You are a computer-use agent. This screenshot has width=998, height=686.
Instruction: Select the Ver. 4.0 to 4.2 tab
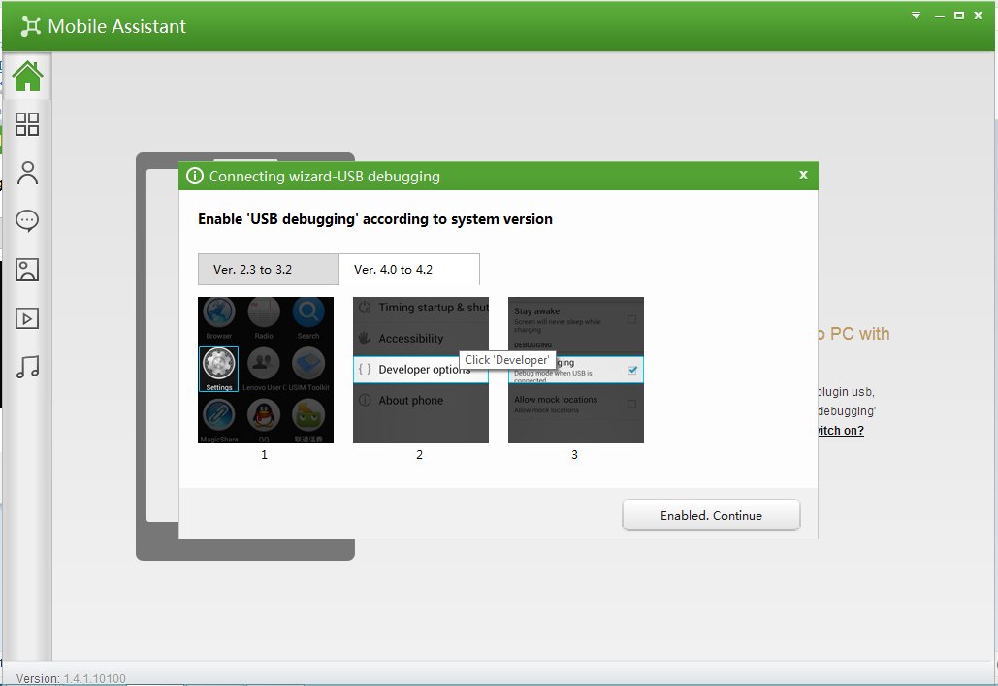[x=409, y=270]
